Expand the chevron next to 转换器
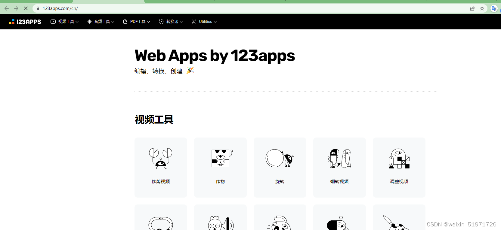Image resolution: width=501 pixels, height=230 pixels. [181, 22]
